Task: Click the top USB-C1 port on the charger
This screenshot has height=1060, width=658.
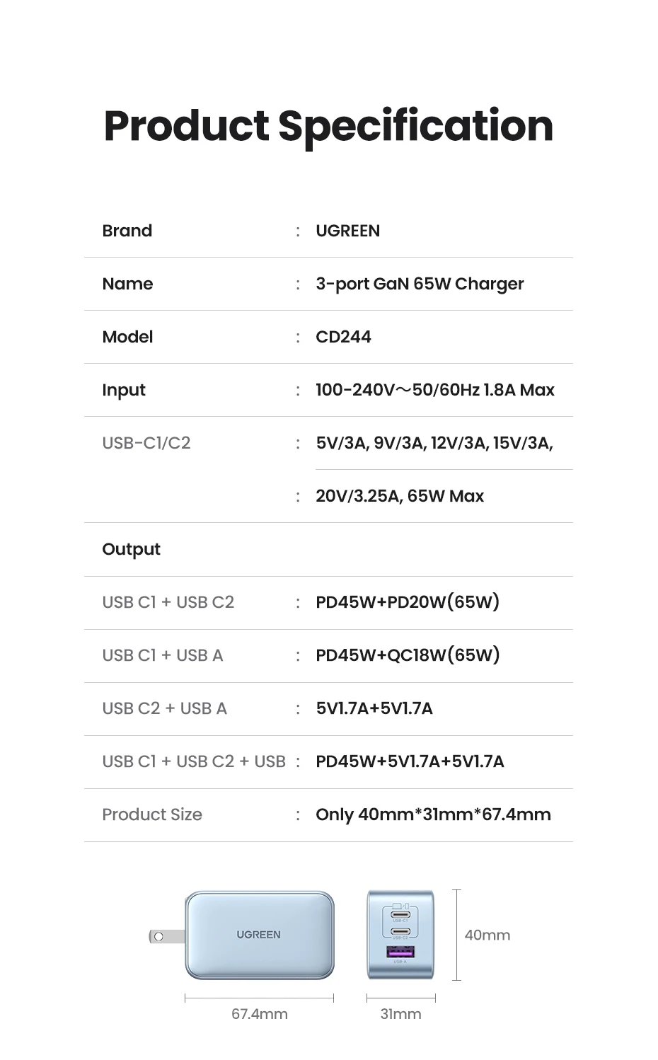Action: pyautogui.click(x=400, y=913)
